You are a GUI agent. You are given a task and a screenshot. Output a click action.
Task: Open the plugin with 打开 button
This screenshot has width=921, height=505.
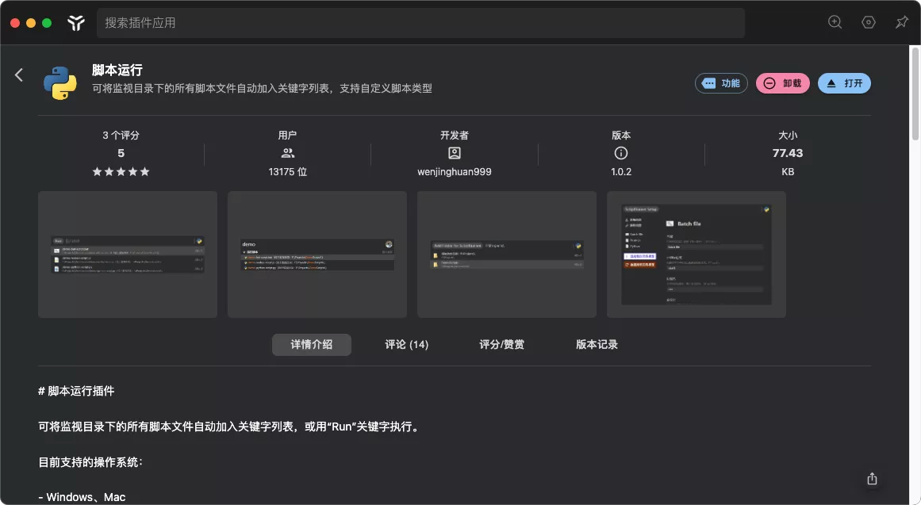[x=844, y=83]
